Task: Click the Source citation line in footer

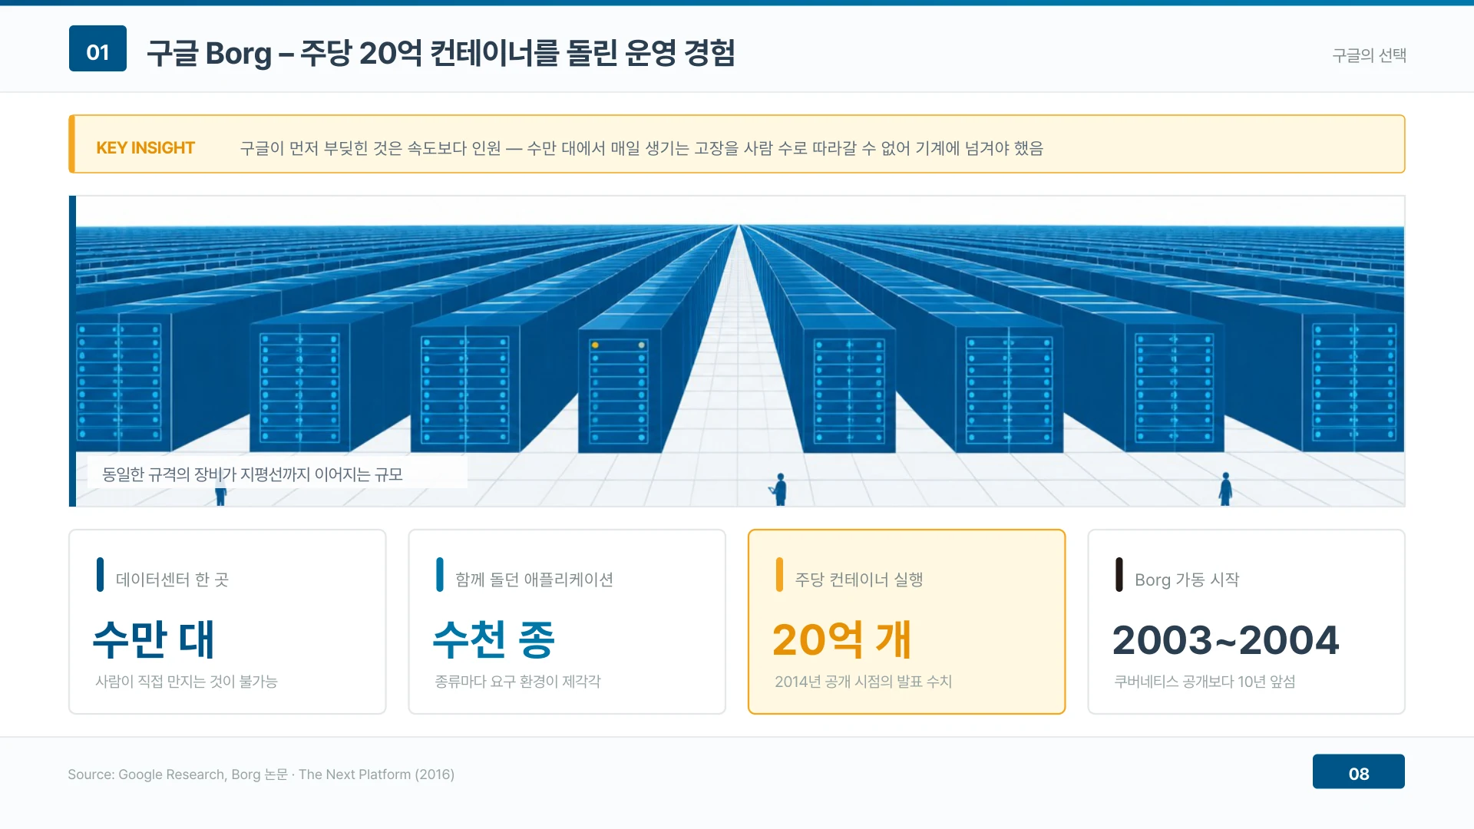Action: tap(261, 775)
